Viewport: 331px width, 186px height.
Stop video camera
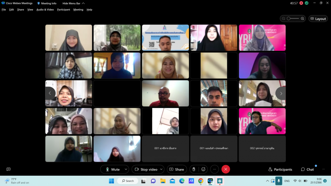coord(146,169)
